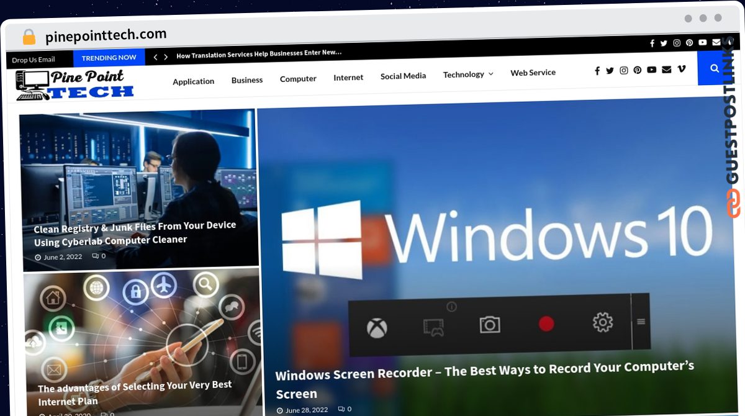Open the Social Media menu item
The height and width of the screenshot is (416, 745).
click(x=403, y=76)
